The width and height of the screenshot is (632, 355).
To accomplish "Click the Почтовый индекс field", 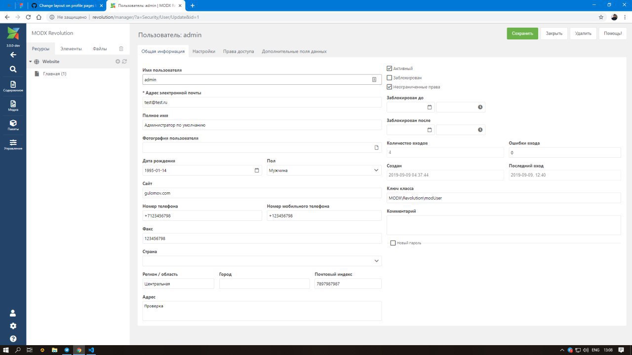I will pos(348,284).
